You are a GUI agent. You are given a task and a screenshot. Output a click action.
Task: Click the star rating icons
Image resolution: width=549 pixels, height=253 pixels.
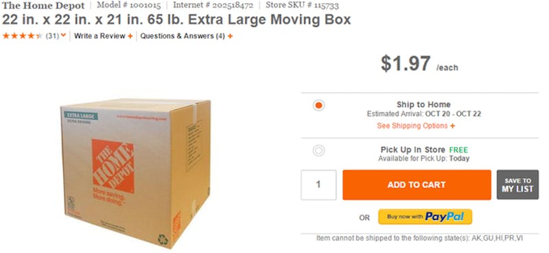23,36
